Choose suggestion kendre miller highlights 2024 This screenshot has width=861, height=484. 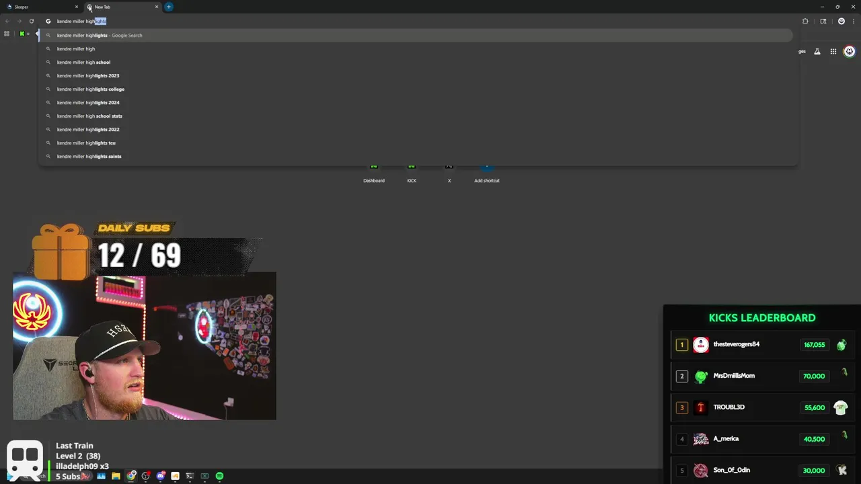tap(417, 102)
